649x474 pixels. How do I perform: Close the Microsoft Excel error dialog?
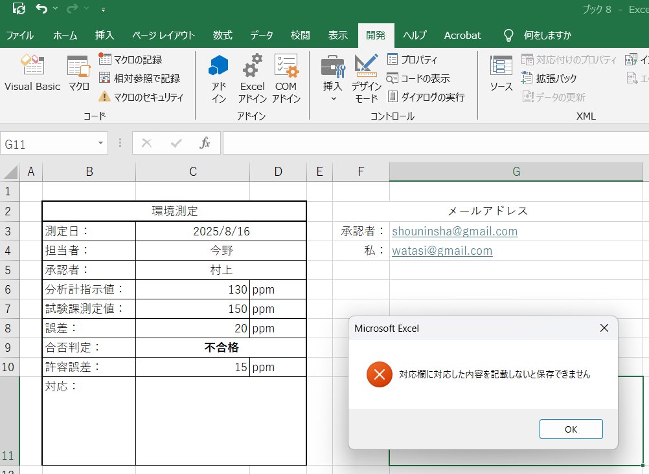(604, 328)
